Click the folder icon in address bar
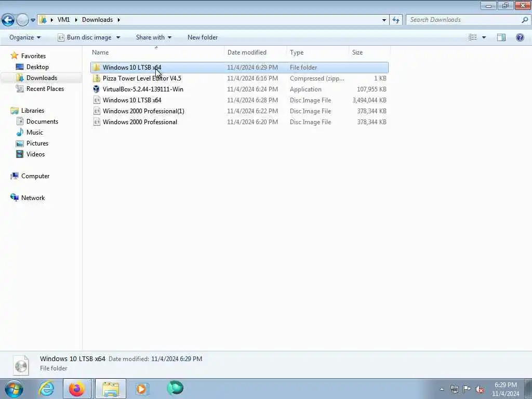 [43, 20]
